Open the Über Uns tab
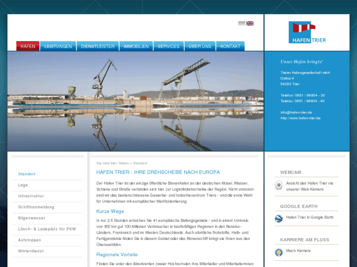The image size is (357, 267). pos(200,46)
